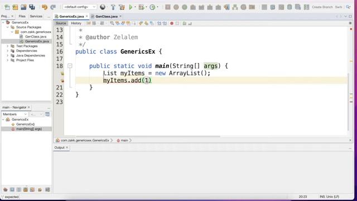Click the Stop Macro Recording square icon
The image size is (357, 201).
point(177,23)
